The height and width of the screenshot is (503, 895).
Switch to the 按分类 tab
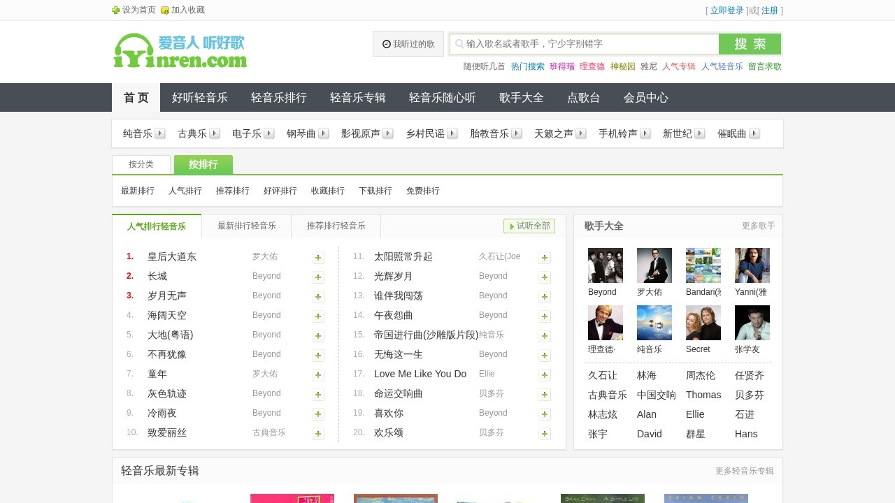(x=141, y=164)
